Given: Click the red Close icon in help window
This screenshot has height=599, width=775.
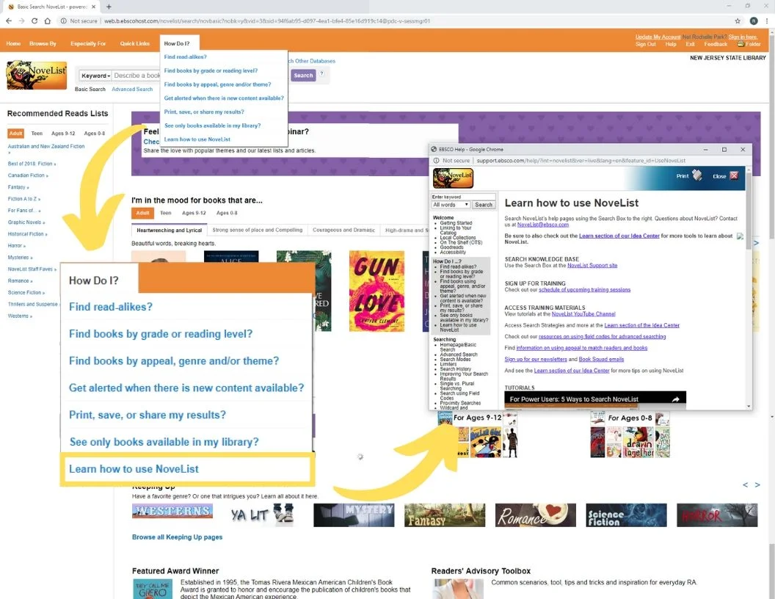Looking at the screenshot, I should tap(734, 175).
